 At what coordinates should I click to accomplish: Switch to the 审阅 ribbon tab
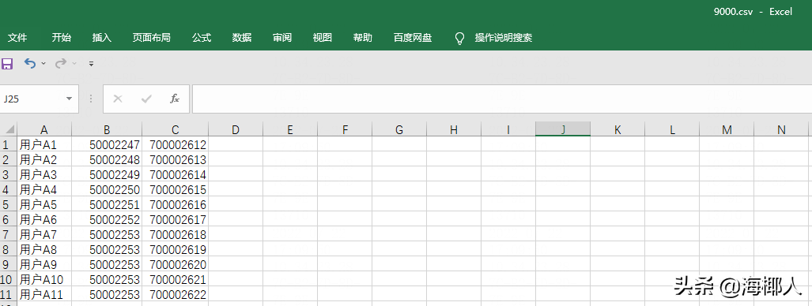pos(282,38)
